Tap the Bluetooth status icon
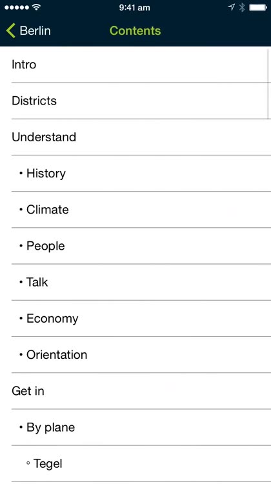 242,7
